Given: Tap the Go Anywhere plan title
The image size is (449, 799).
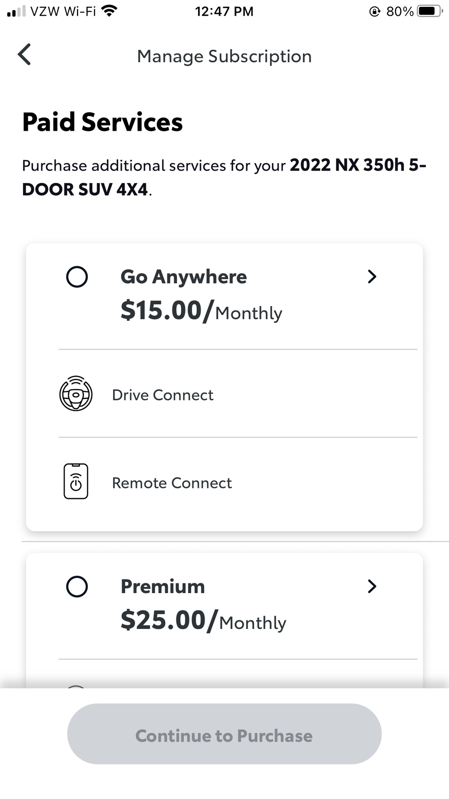Looking at the screenshot, I should [x=184, y=277].
